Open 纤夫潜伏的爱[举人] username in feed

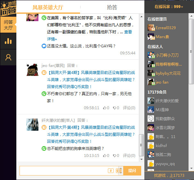(58, 120)
